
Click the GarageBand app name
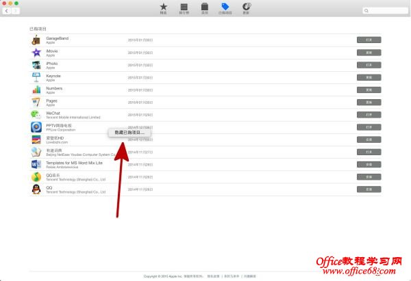tap(57, 38)
